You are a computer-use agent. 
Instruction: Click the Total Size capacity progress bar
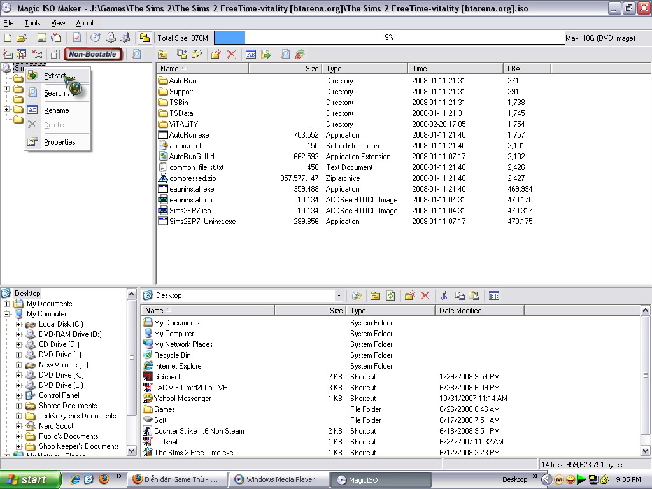tap(390, 38)
